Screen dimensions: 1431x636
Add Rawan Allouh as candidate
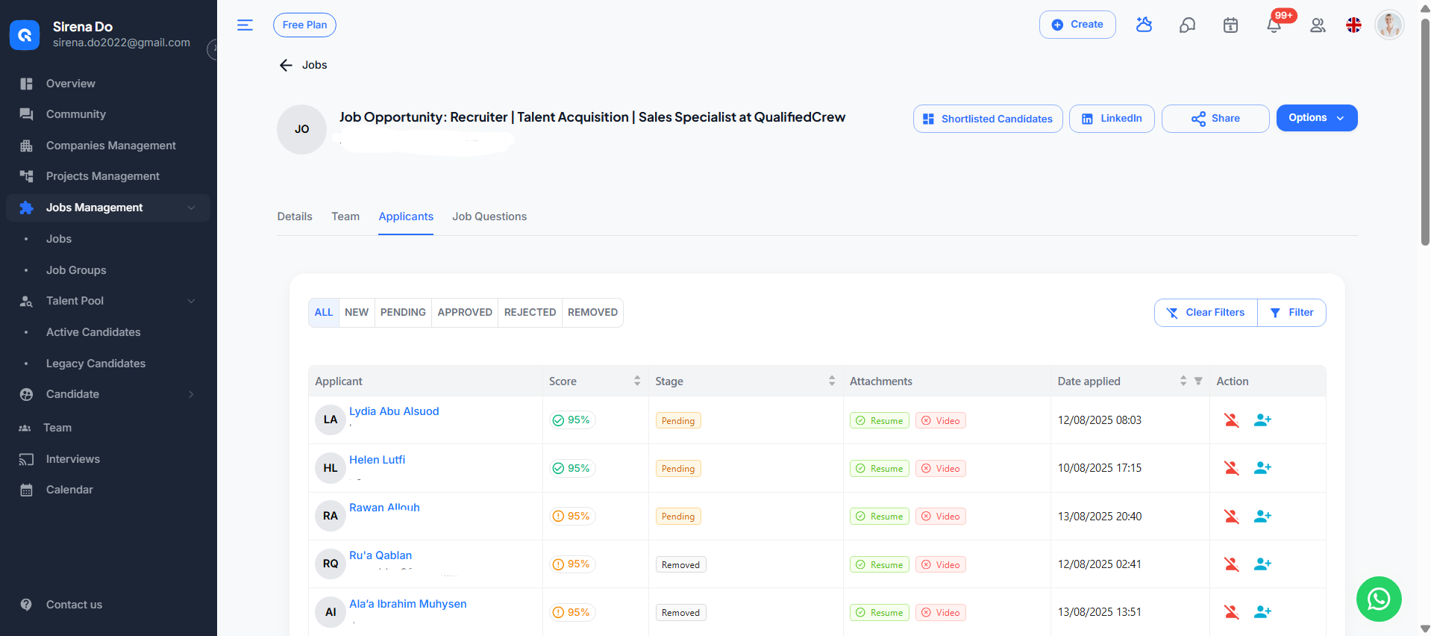tap(1262, 517)
